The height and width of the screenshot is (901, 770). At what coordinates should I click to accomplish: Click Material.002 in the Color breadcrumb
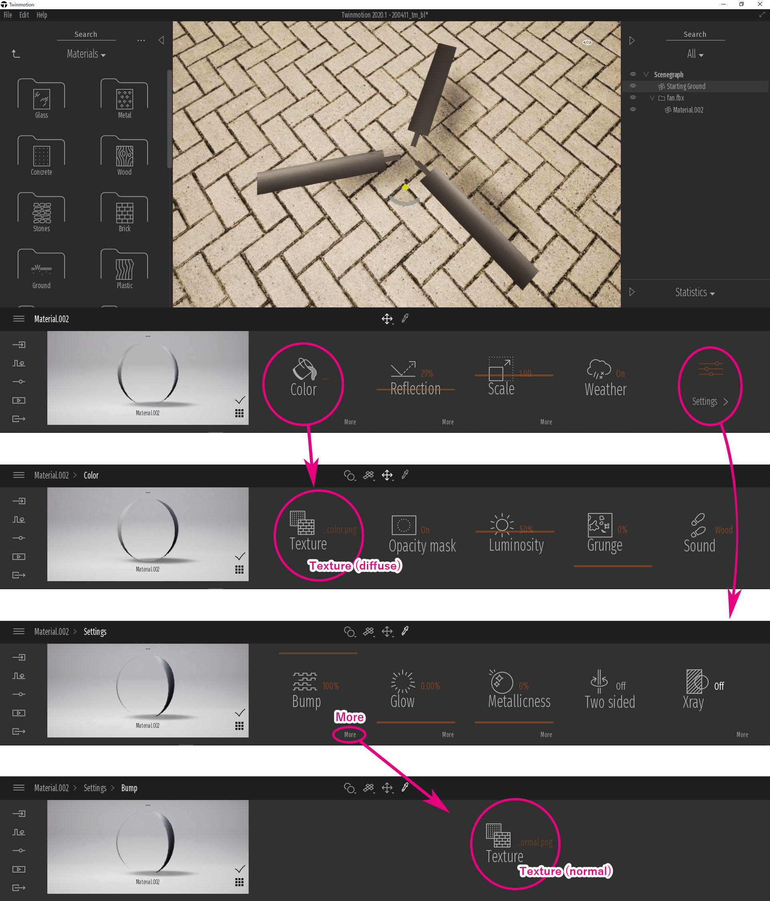tap(51, 475)
